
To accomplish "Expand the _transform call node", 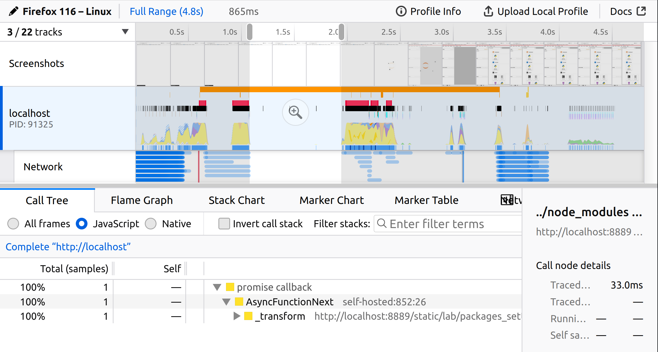I will [x=236, y=316].
